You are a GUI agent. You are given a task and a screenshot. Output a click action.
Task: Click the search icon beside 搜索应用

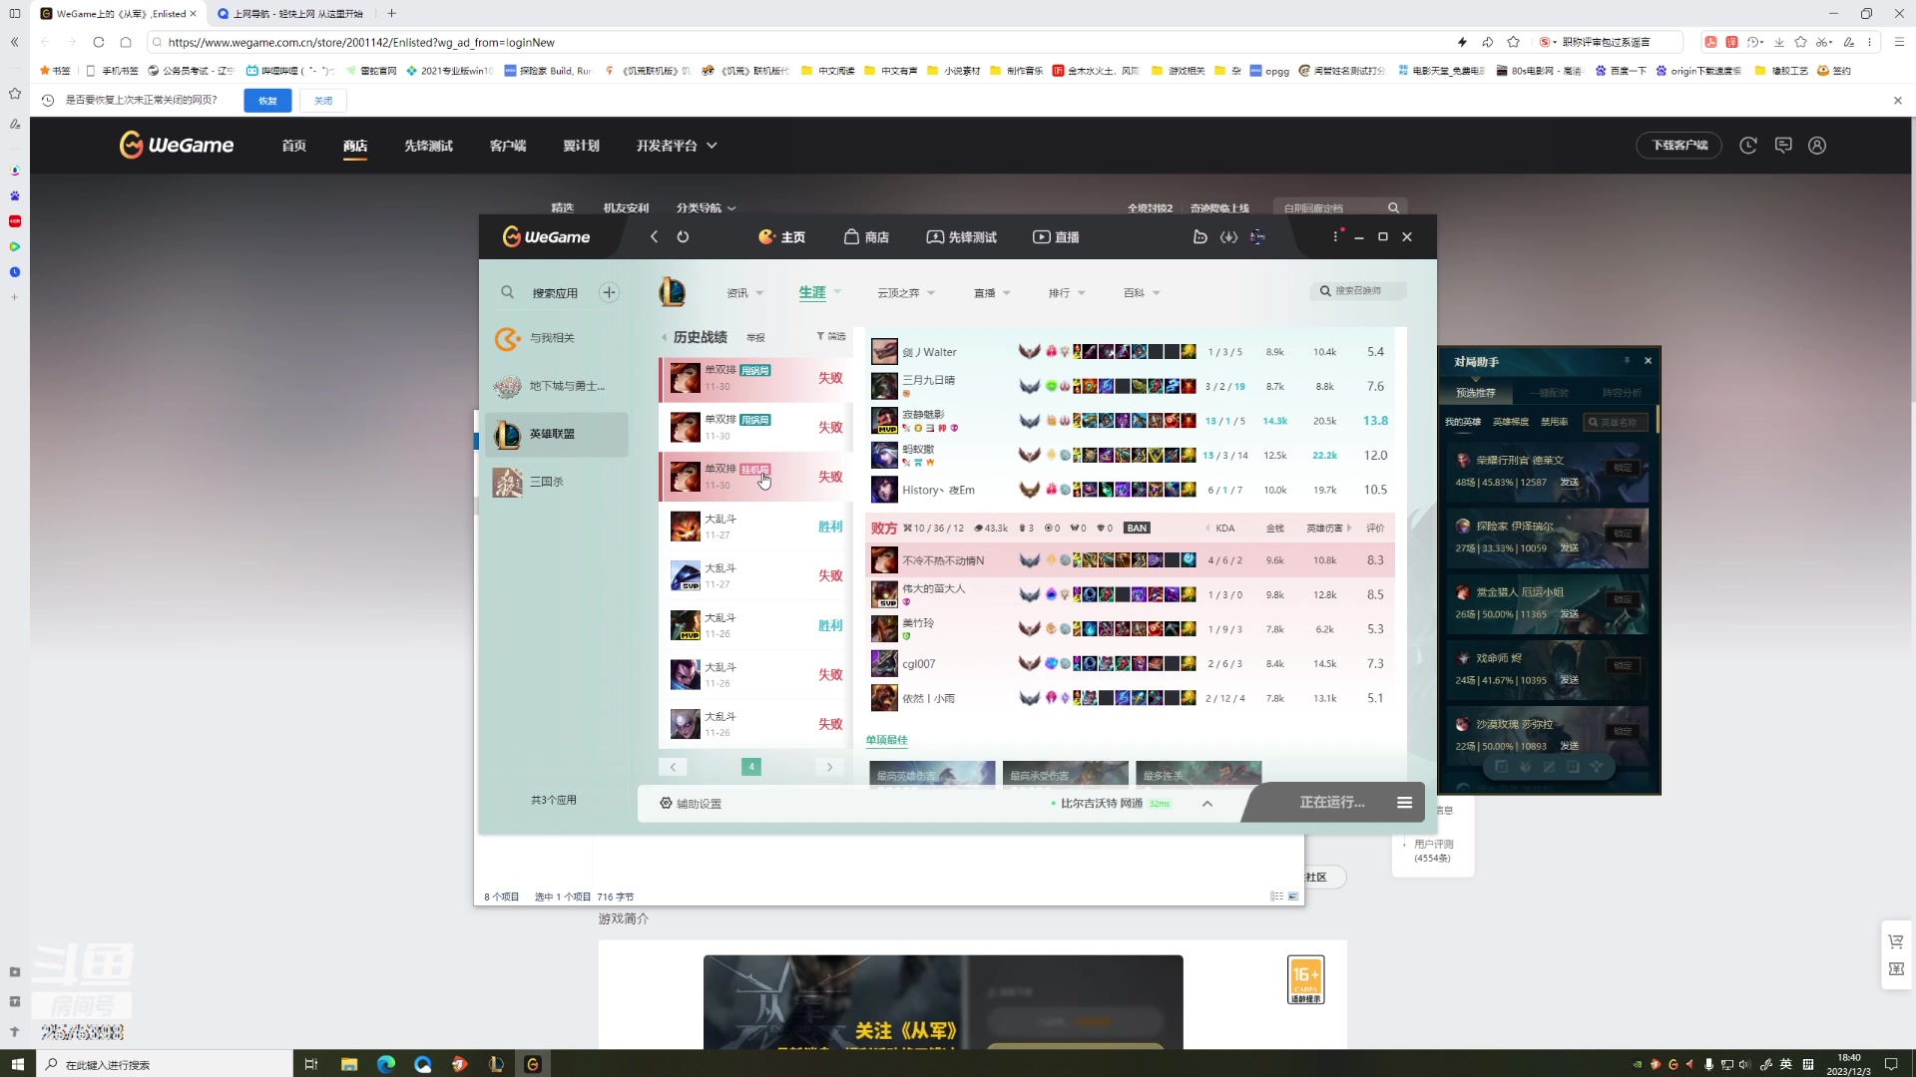click(x=507, y=292)
